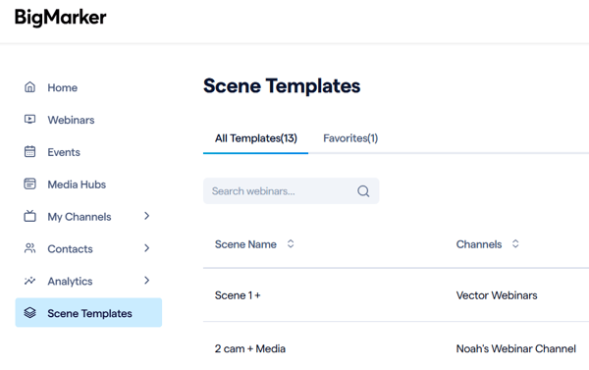Focus the Search webinars field
Screen dimensions: 589x370
(292, 190)
